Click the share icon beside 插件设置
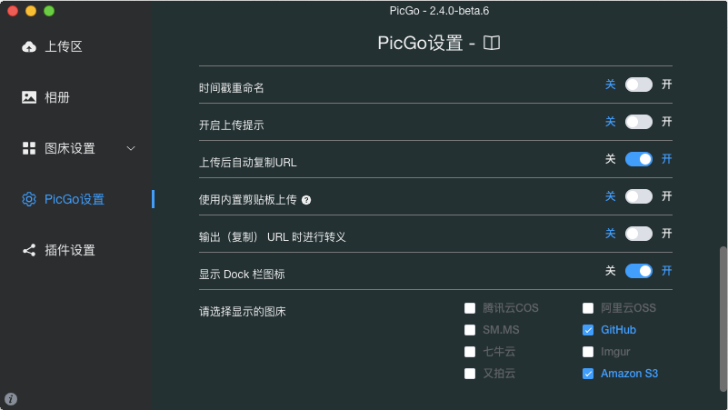The height and width of the screenshot is (410, 728). pyautogui.click(x=29, y=250)
